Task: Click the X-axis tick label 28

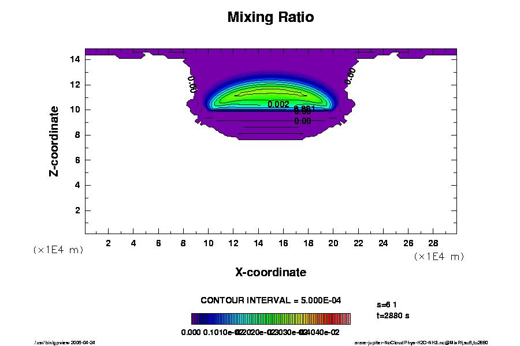Action: point(433,243)
